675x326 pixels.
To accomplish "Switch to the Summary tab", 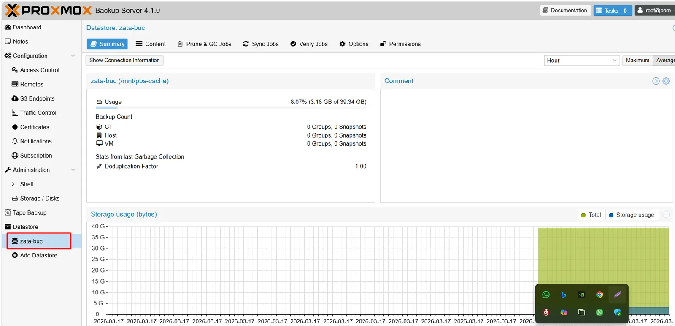I will click(107, 44).
